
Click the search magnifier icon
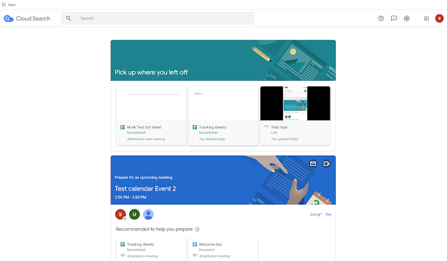(x=68, y=18)
